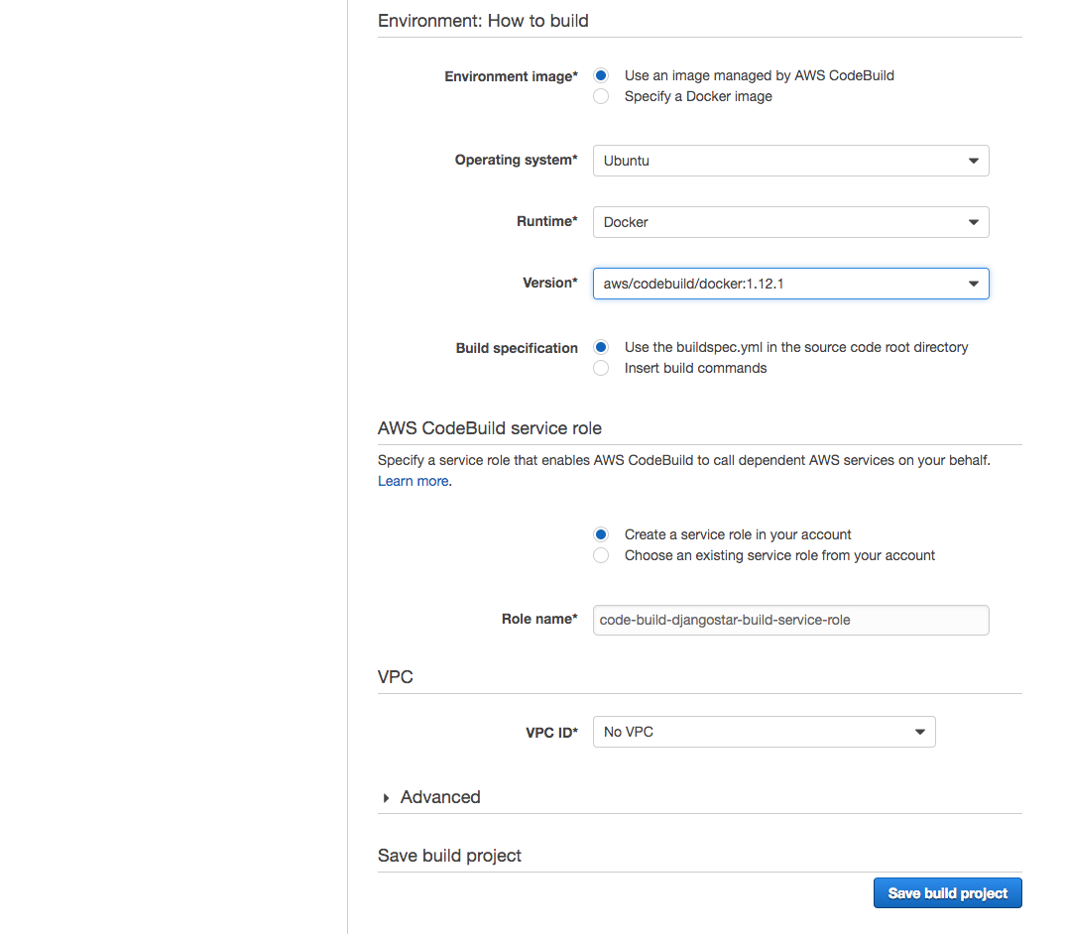Select 'Create a service role in your account'
Image resolution: width=1065 pixels, height=934 pixels.
(601, 534)
